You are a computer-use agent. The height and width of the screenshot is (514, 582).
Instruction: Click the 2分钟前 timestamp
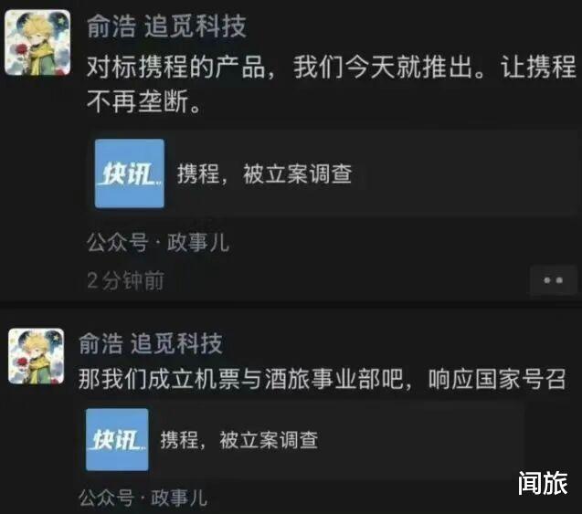click(x=125, y=280)
